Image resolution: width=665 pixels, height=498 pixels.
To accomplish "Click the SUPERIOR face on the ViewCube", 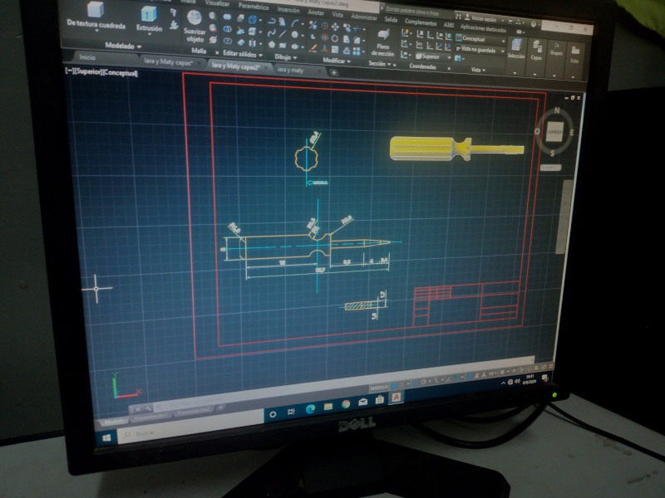I will [x=554, y=132].
